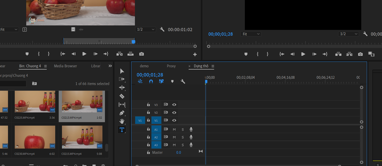Open the demo sequence tab
Image resolution: width=382 pixels, height=166 pixels.
(x=144, y=66)
